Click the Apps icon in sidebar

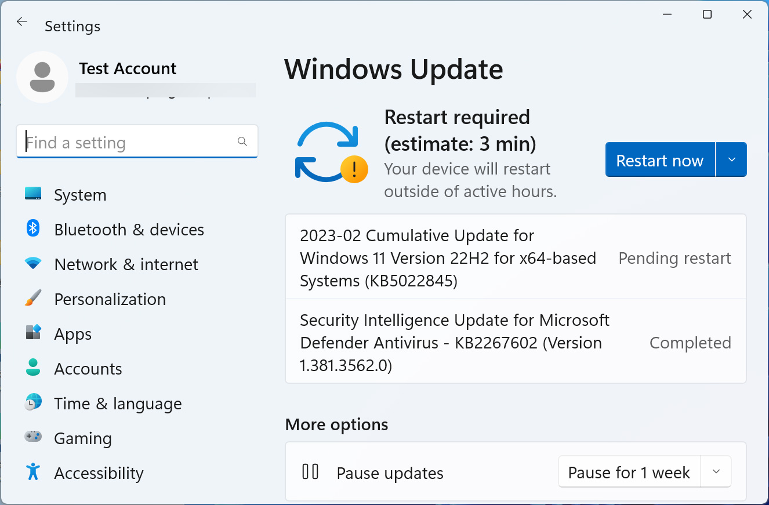[33, 333]
